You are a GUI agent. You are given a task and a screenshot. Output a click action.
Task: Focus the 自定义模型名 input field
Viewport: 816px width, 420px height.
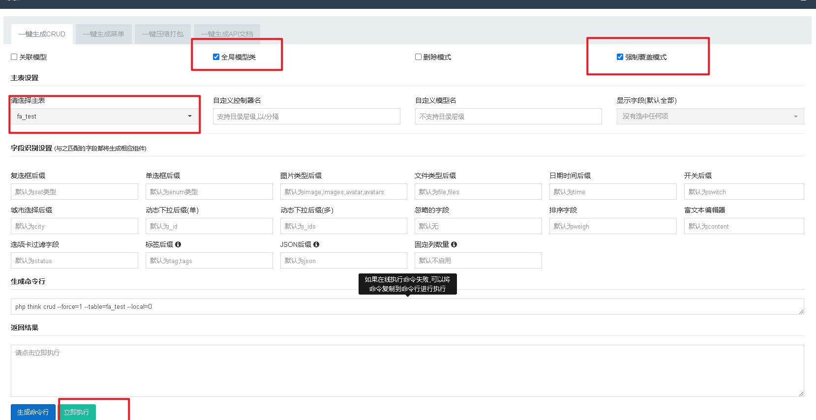coord(509,117)
